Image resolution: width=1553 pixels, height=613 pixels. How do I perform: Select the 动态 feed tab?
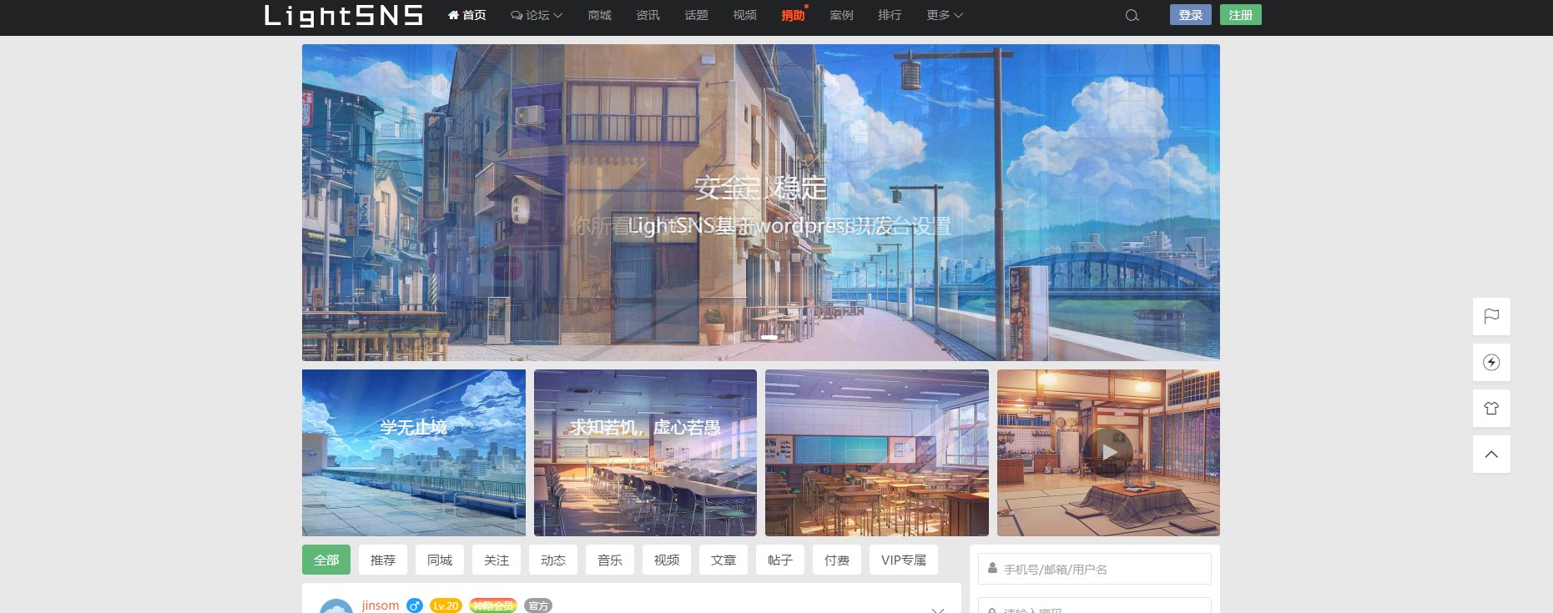[553, 560]
